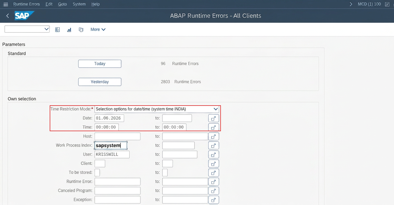
Task: Click the 'Parameters' heading text
Action: point(14,45)
